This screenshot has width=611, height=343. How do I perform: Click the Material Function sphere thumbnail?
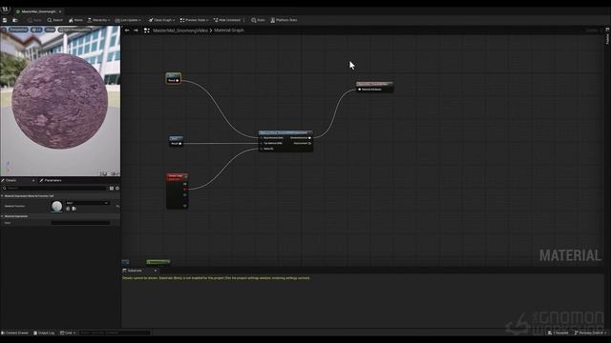57,206
